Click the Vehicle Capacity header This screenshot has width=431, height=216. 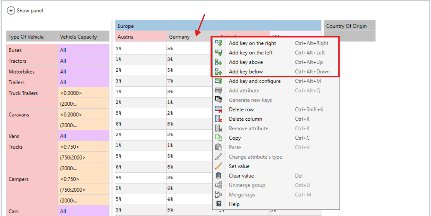point(83,36)
